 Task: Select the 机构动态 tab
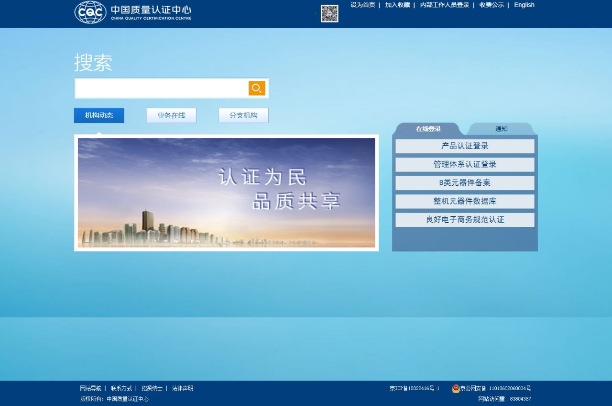click(98, 115)
